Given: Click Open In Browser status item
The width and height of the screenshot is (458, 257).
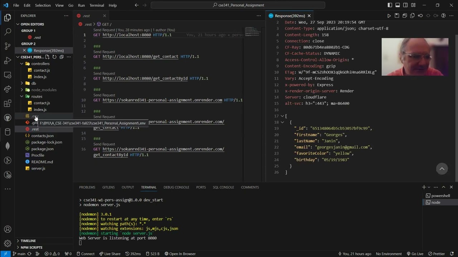Looking at the screenshot, I should coord(180,254).
